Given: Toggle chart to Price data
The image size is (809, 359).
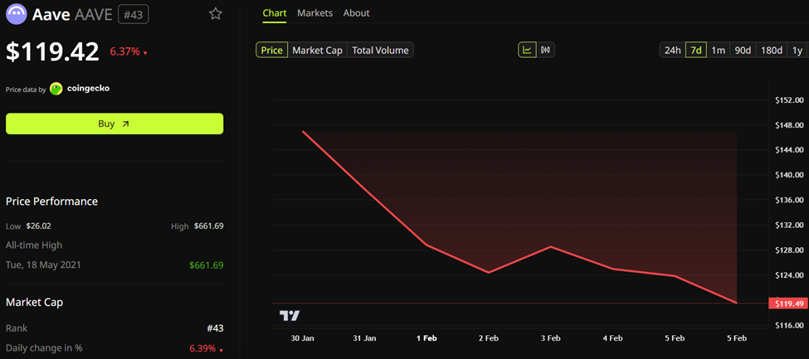Looking at the screenshot, I should click(271, 51).
